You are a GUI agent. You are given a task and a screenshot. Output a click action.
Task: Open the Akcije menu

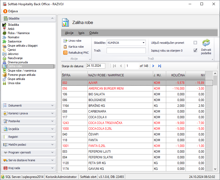tap(69, 33)
